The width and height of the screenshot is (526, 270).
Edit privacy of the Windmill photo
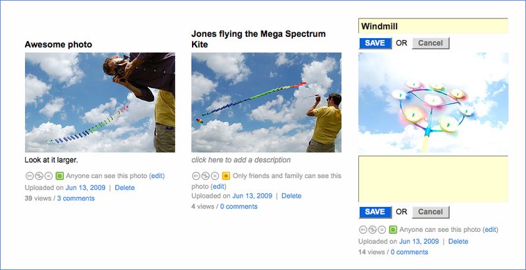coord(490,230)
